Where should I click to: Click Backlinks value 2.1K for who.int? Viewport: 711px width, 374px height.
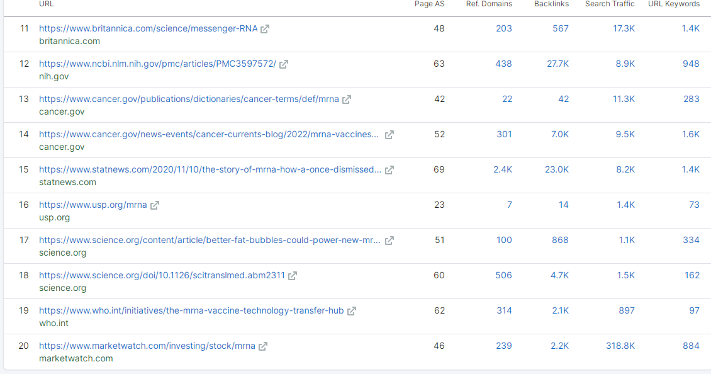point(560,310)
